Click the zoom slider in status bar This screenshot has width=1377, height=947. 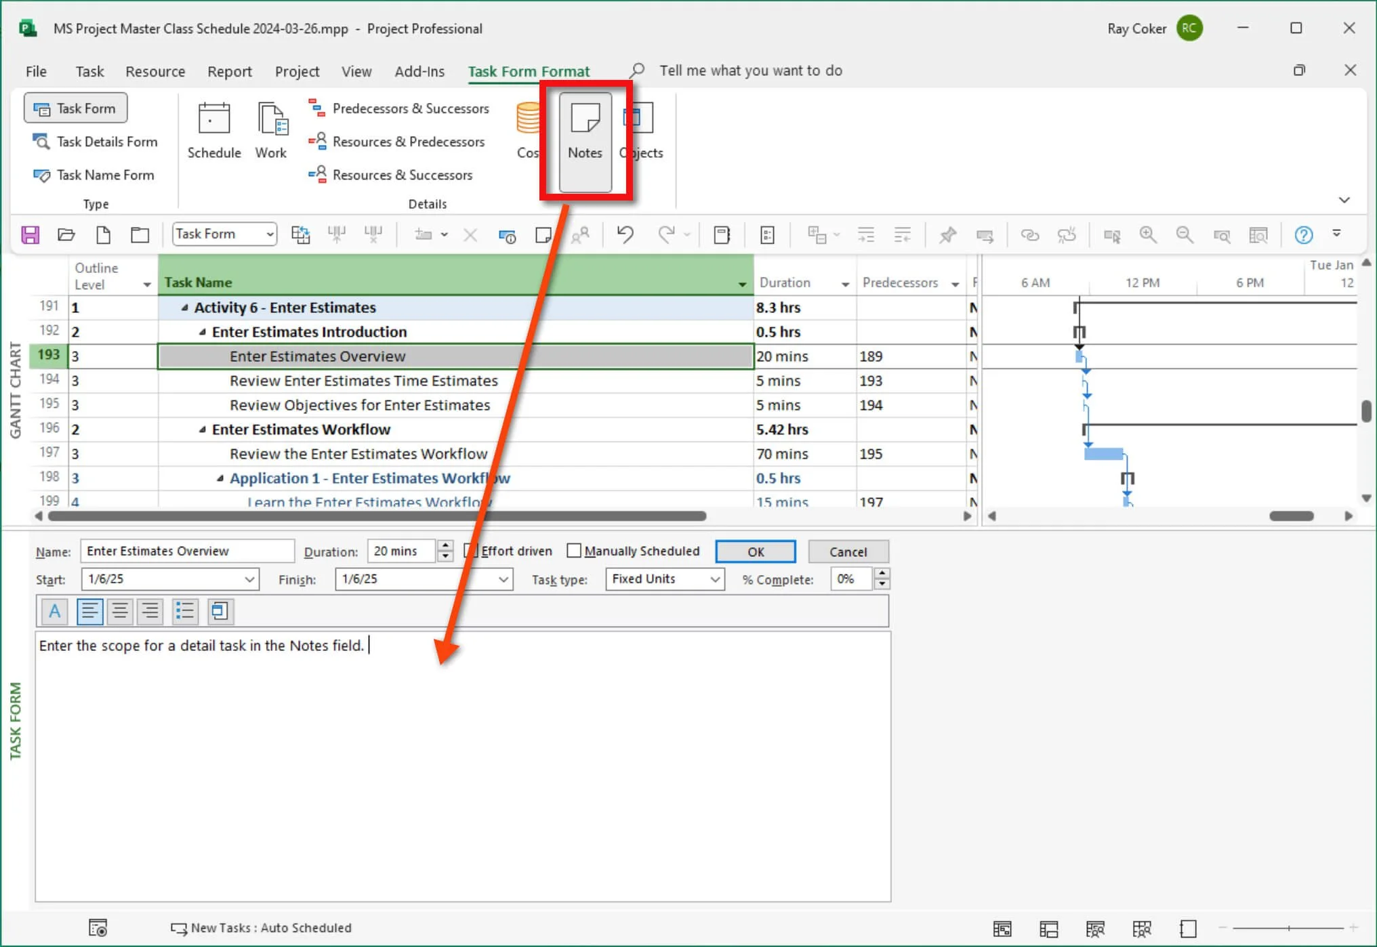click(x=1288, y=928)
